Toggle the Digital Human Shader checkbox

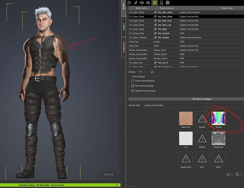tap(132, 91)
